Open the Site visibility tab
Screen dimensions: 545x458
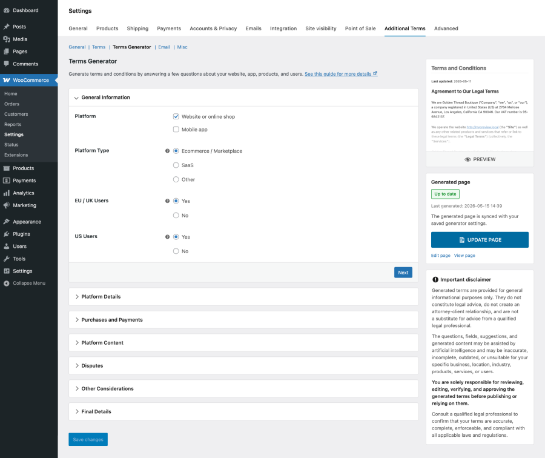[x=321, y=28]
